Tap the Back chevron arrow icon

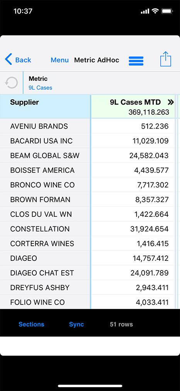point(8,60)
